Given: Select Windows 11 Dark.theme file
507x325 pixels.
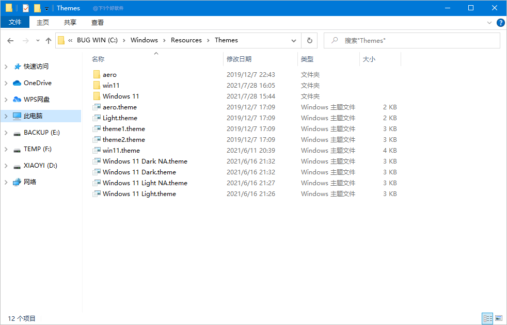Looking at the screenshot, I should pyautogui.click(x=139, y=172).
